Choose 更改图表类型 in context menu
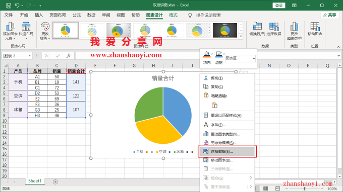 tap(227, 134)
